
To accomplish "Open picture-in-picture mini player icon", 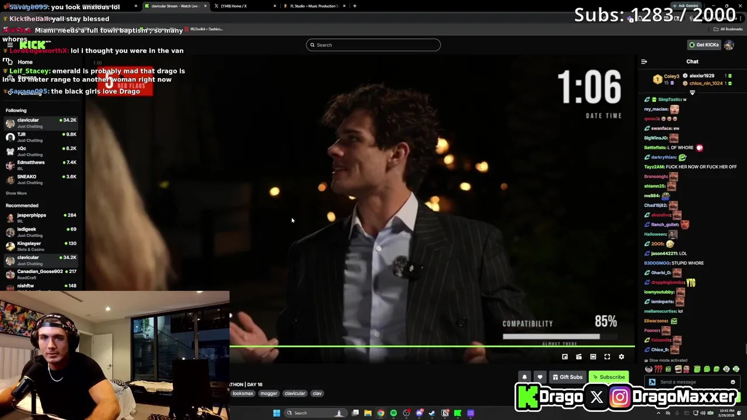I will (x=564, y=356).
